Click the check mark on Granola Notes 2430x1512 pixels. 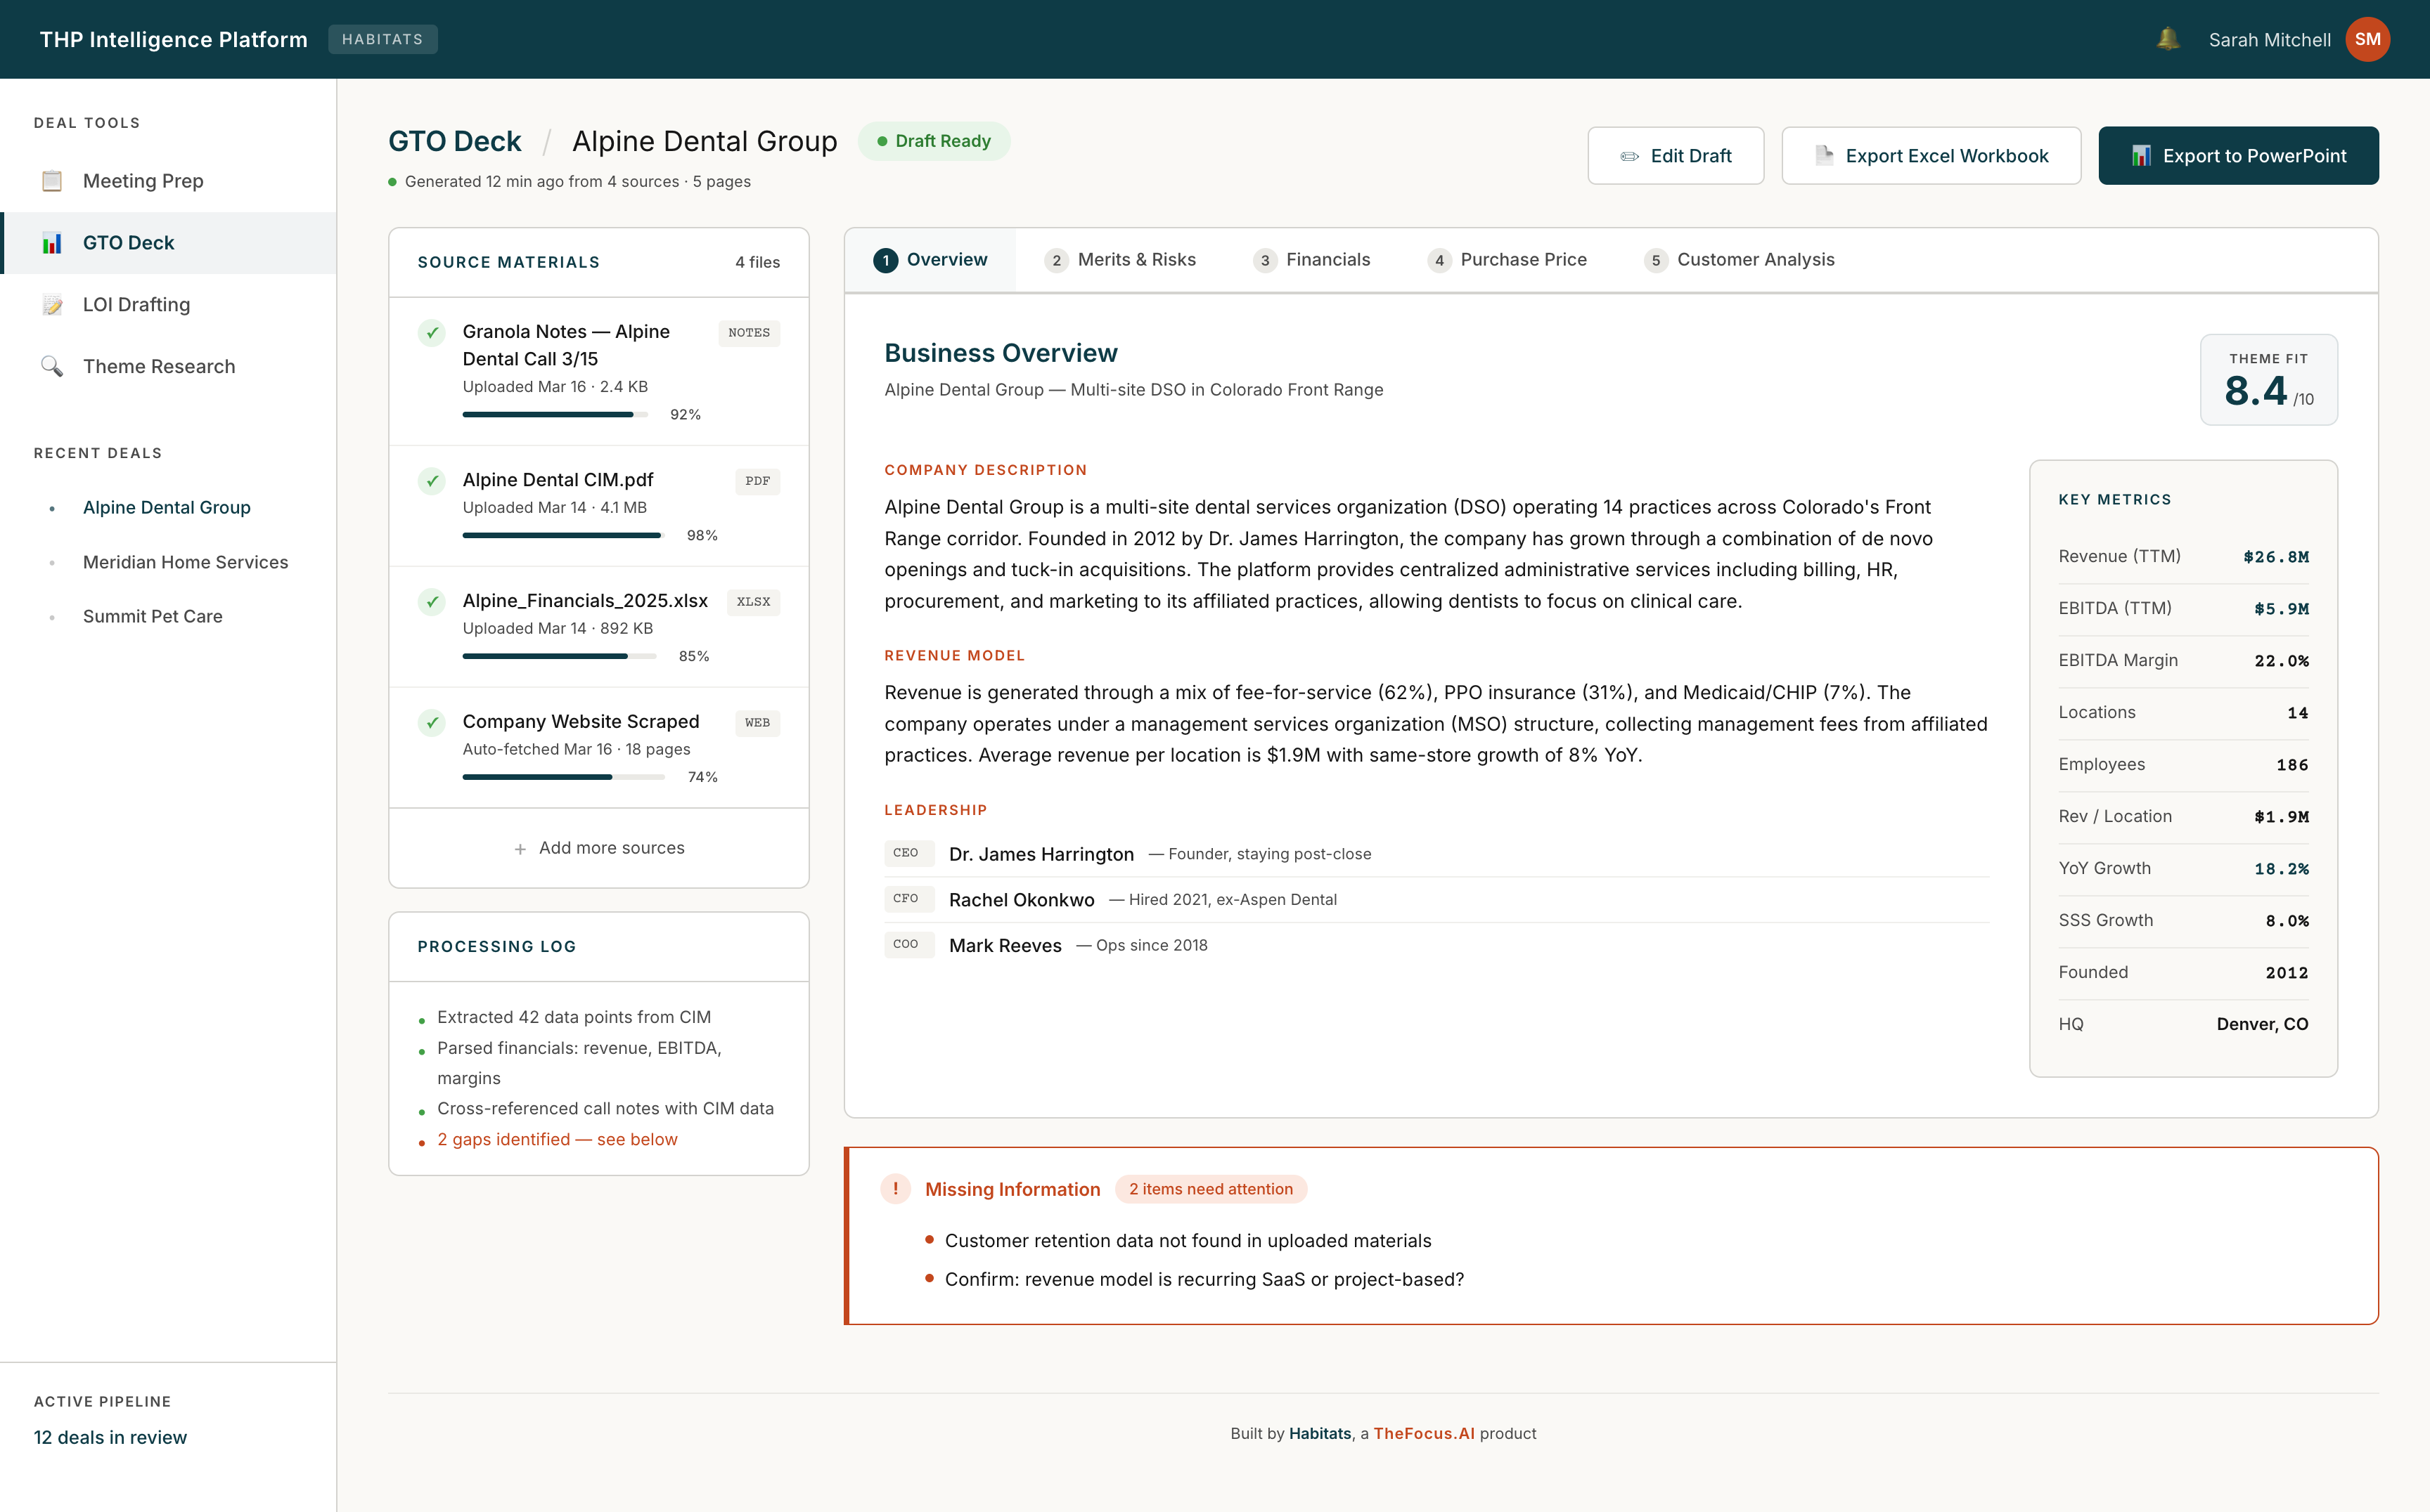coord(431,333)
